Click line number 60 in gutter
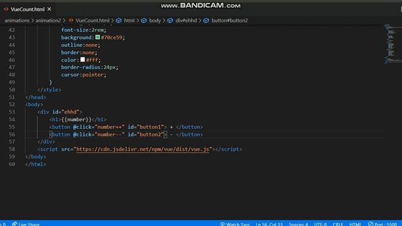 coord(12,164)
